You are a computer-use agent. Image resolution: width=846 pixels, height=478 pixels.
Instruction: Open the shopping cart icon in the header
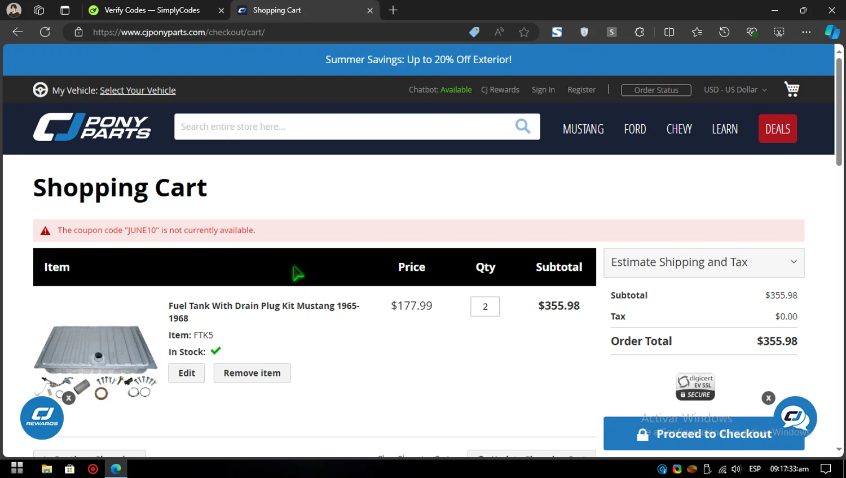coord(792,89)
